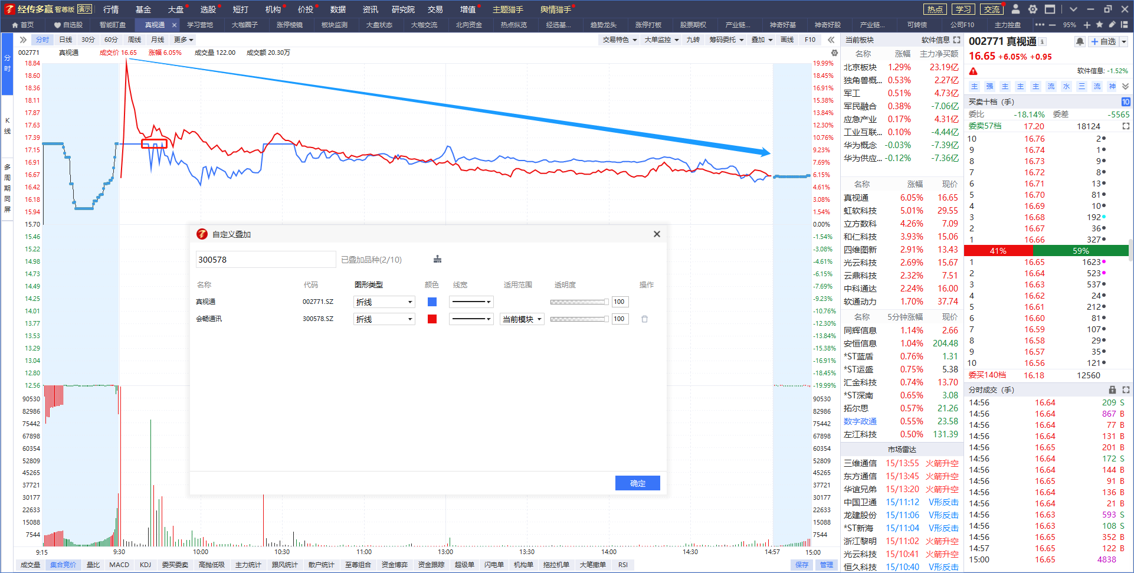
Task: Toggle the ten-level 10 order book button
Action: [x=1125, y=101]
